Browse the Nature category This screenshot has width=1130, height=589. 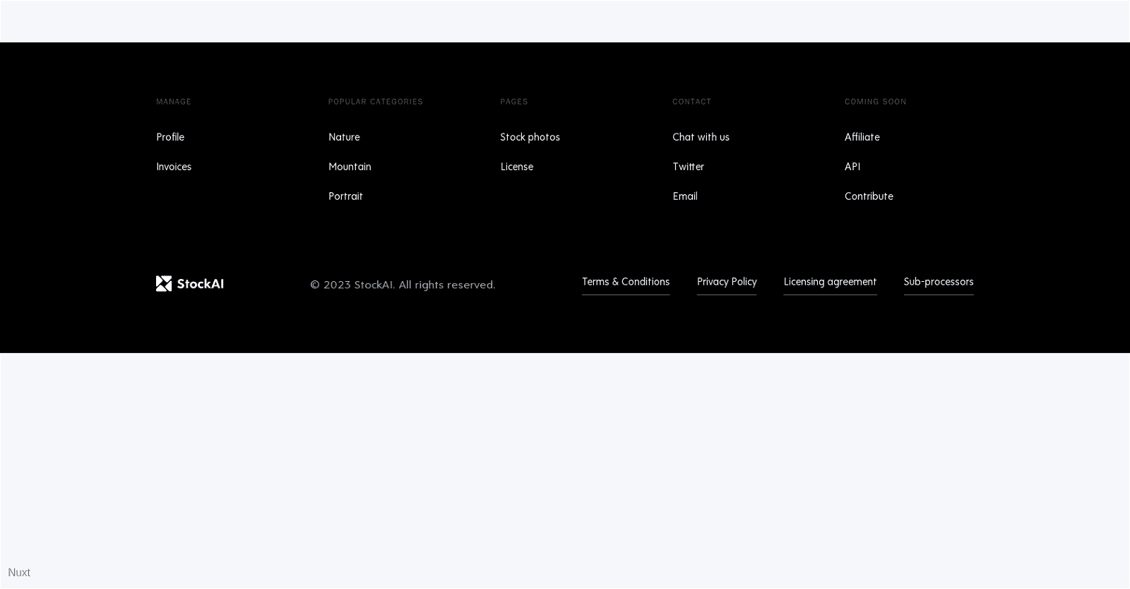click(344, 137)
